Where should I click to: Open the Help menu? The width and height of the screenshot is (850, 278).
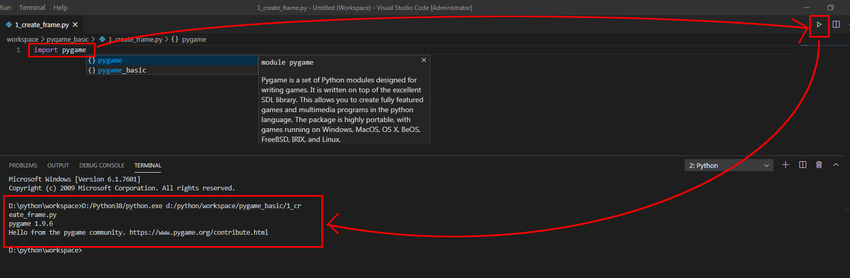coord(61,7)
